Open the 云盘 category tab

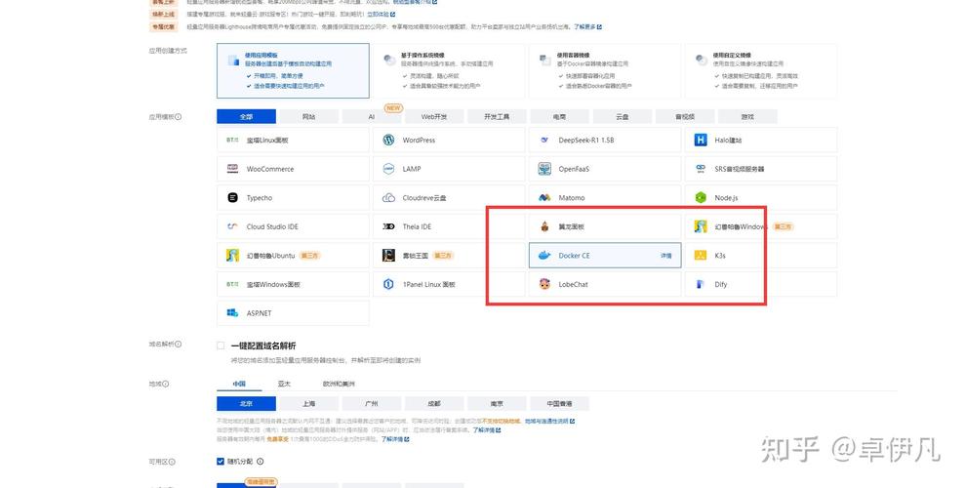(x=623, y=116)
